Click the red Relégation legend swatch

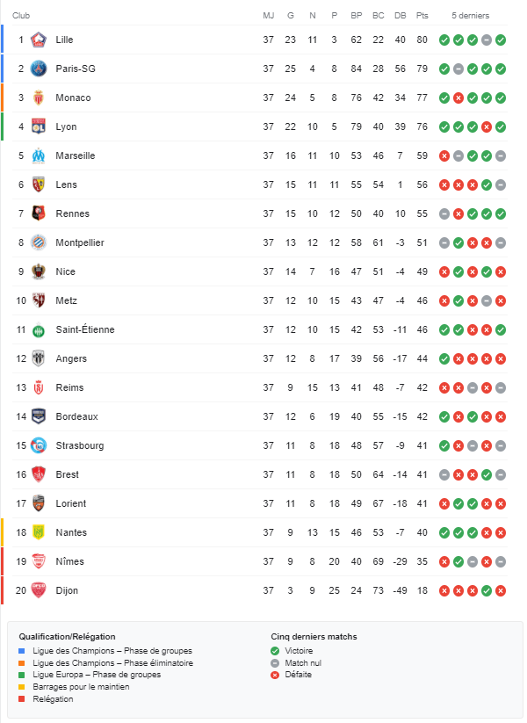[21, 699]
